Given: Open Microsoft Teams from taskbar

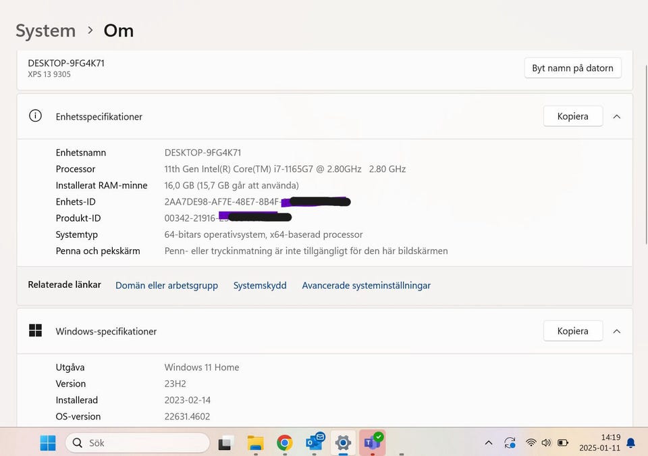Looking at the screenshot, I should (x=373, y=442).
